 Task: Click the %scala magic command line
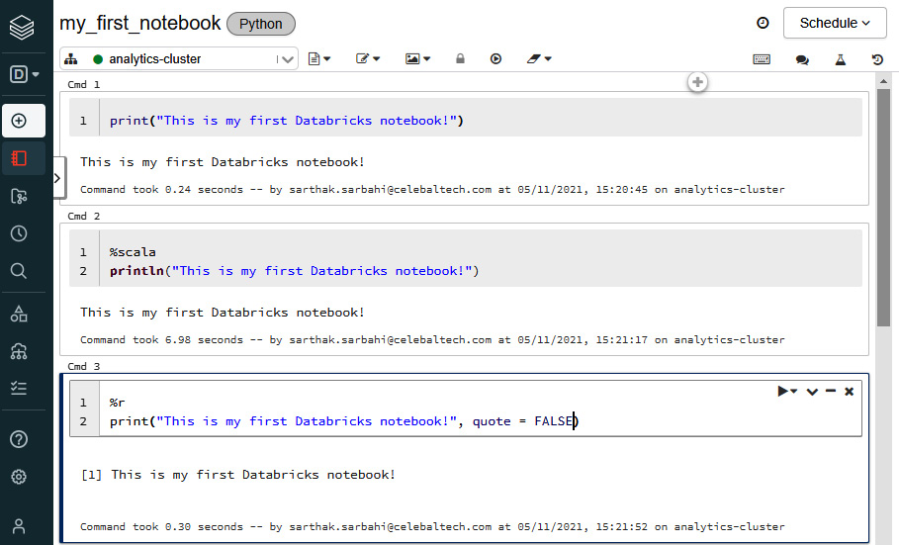point(133,252)
